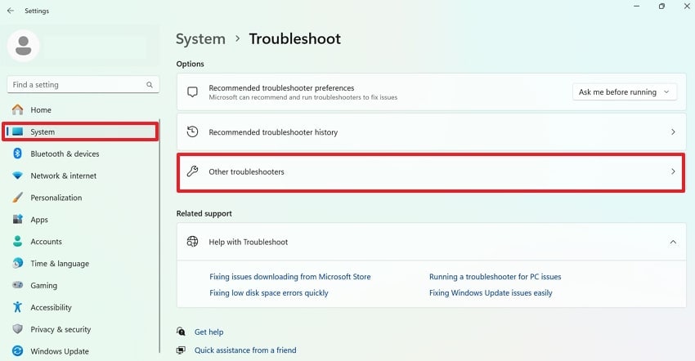The height and width of the screenshot is (361, 695).
Task: Click the Home house icon
Action: [17, 109]
